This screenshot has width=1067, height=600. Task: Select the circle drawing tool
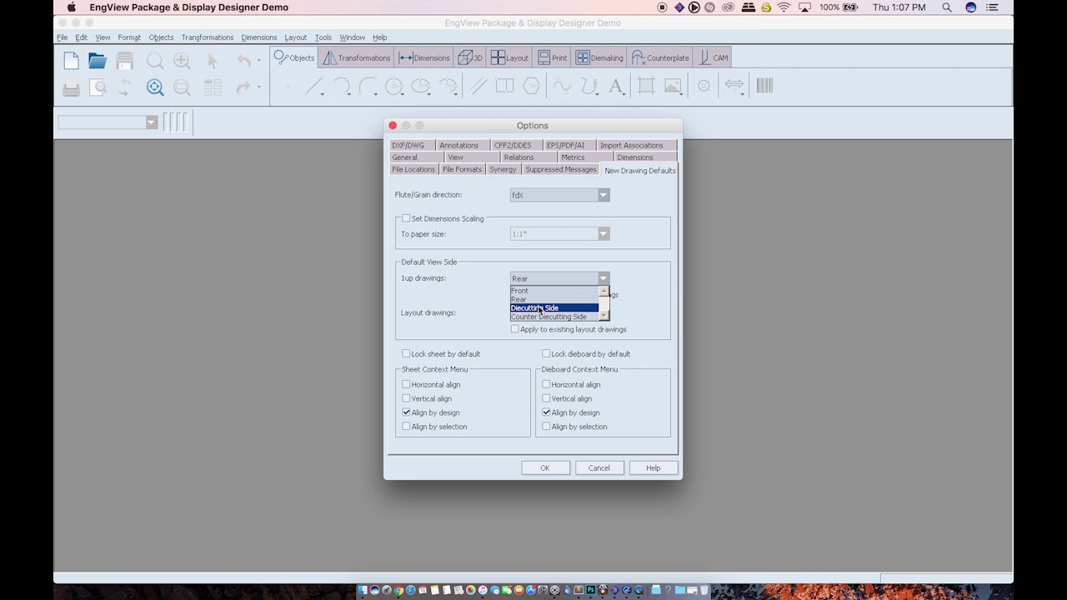click(x=394, y=86)
